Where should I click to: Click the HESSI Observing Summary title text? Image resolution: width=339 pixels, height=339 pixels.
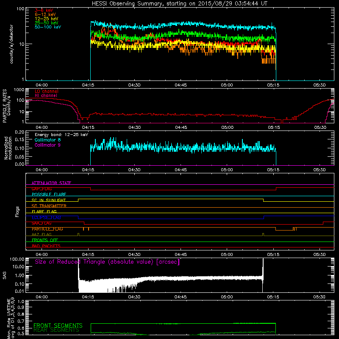180,4
